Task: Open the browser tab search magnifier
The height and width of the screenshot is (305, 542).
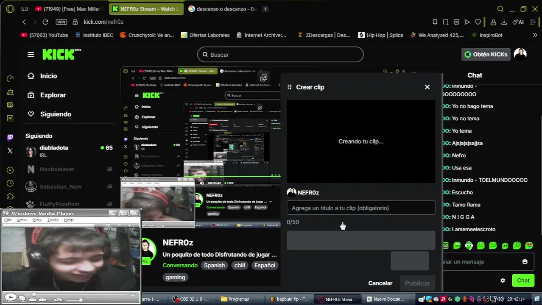Action: pyautogui.click(x=500, y=9)
